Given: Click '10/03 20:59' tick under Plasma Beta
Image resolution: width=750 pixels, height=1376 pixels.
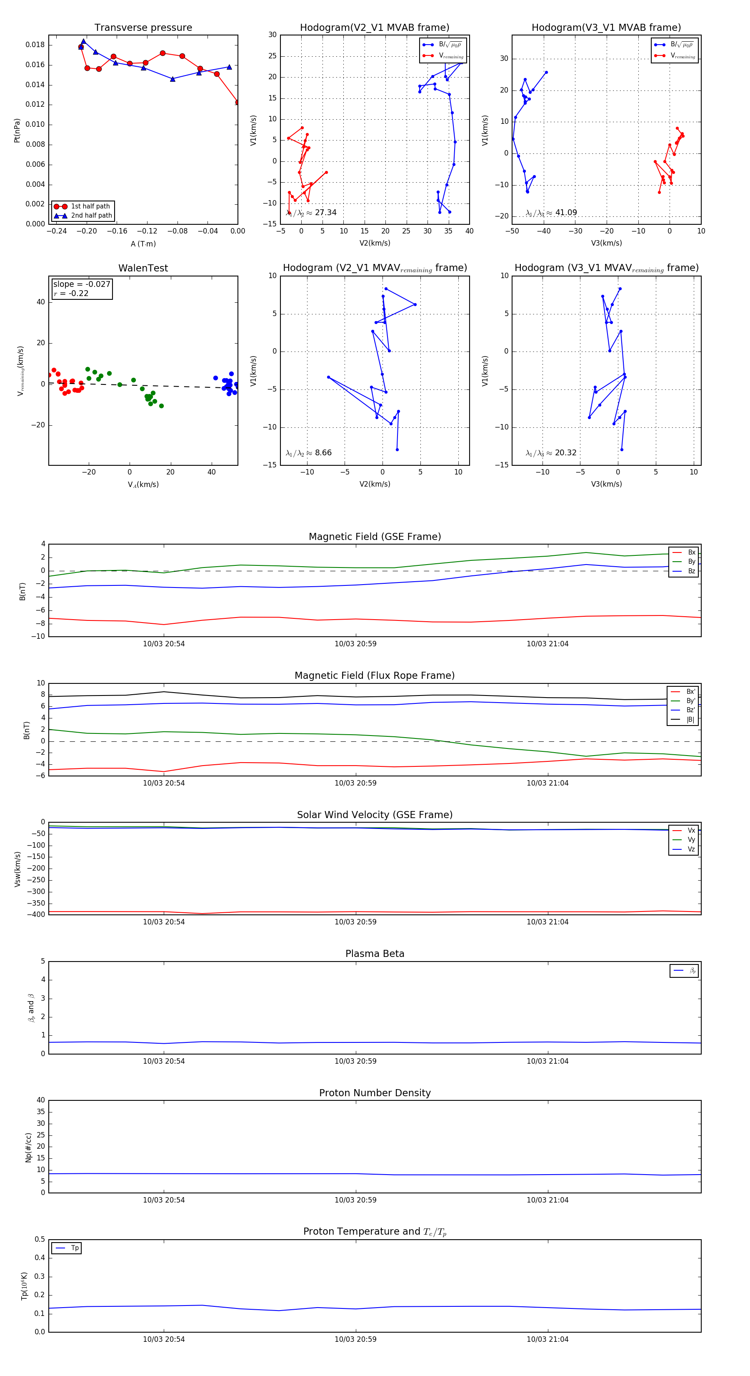Looking at the screenshot, I should (x=355, y=1061).
